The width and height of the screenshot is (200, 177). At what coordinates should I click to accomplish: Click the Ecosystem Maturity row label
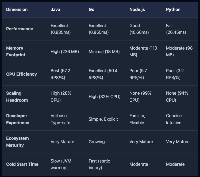pos(17,142)
